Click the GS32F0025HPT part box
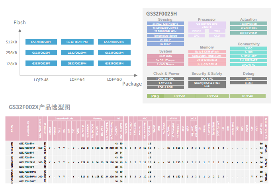 click(x=41, y=42)
